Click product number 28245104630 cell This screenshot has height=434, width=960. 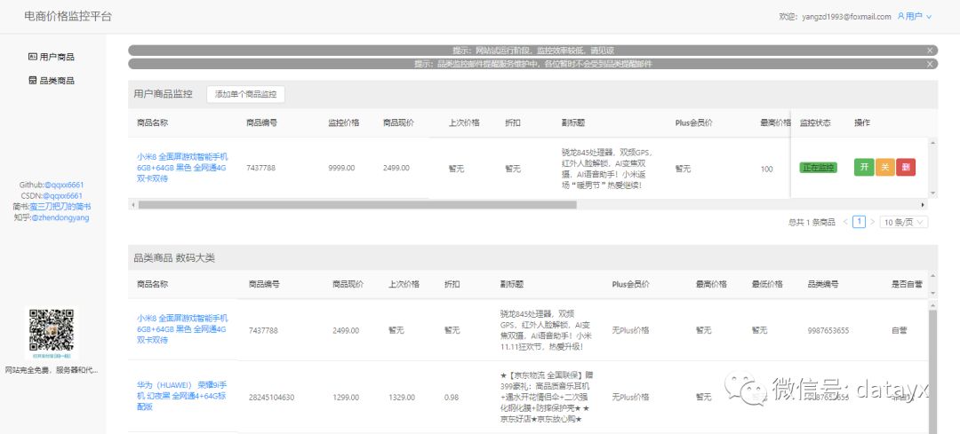click(271, 398)
